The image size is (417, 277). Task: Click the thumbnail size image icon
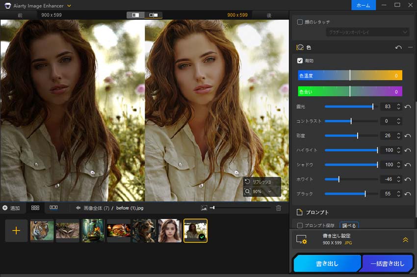[204, 208]
